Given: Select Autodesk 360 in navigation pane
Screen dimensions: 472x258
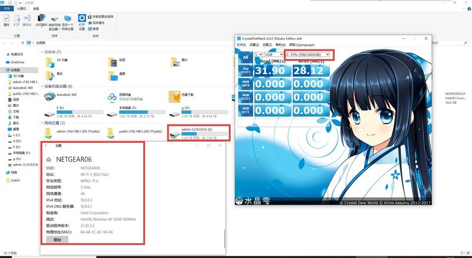Looking at the screenshot, I should pyautogui.click(x=22, y=88).
